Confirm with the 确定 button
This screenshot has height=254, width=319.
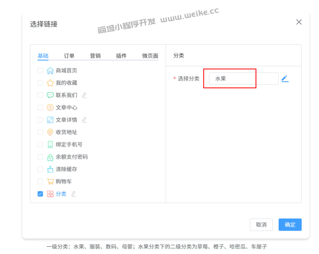point(290,225)
